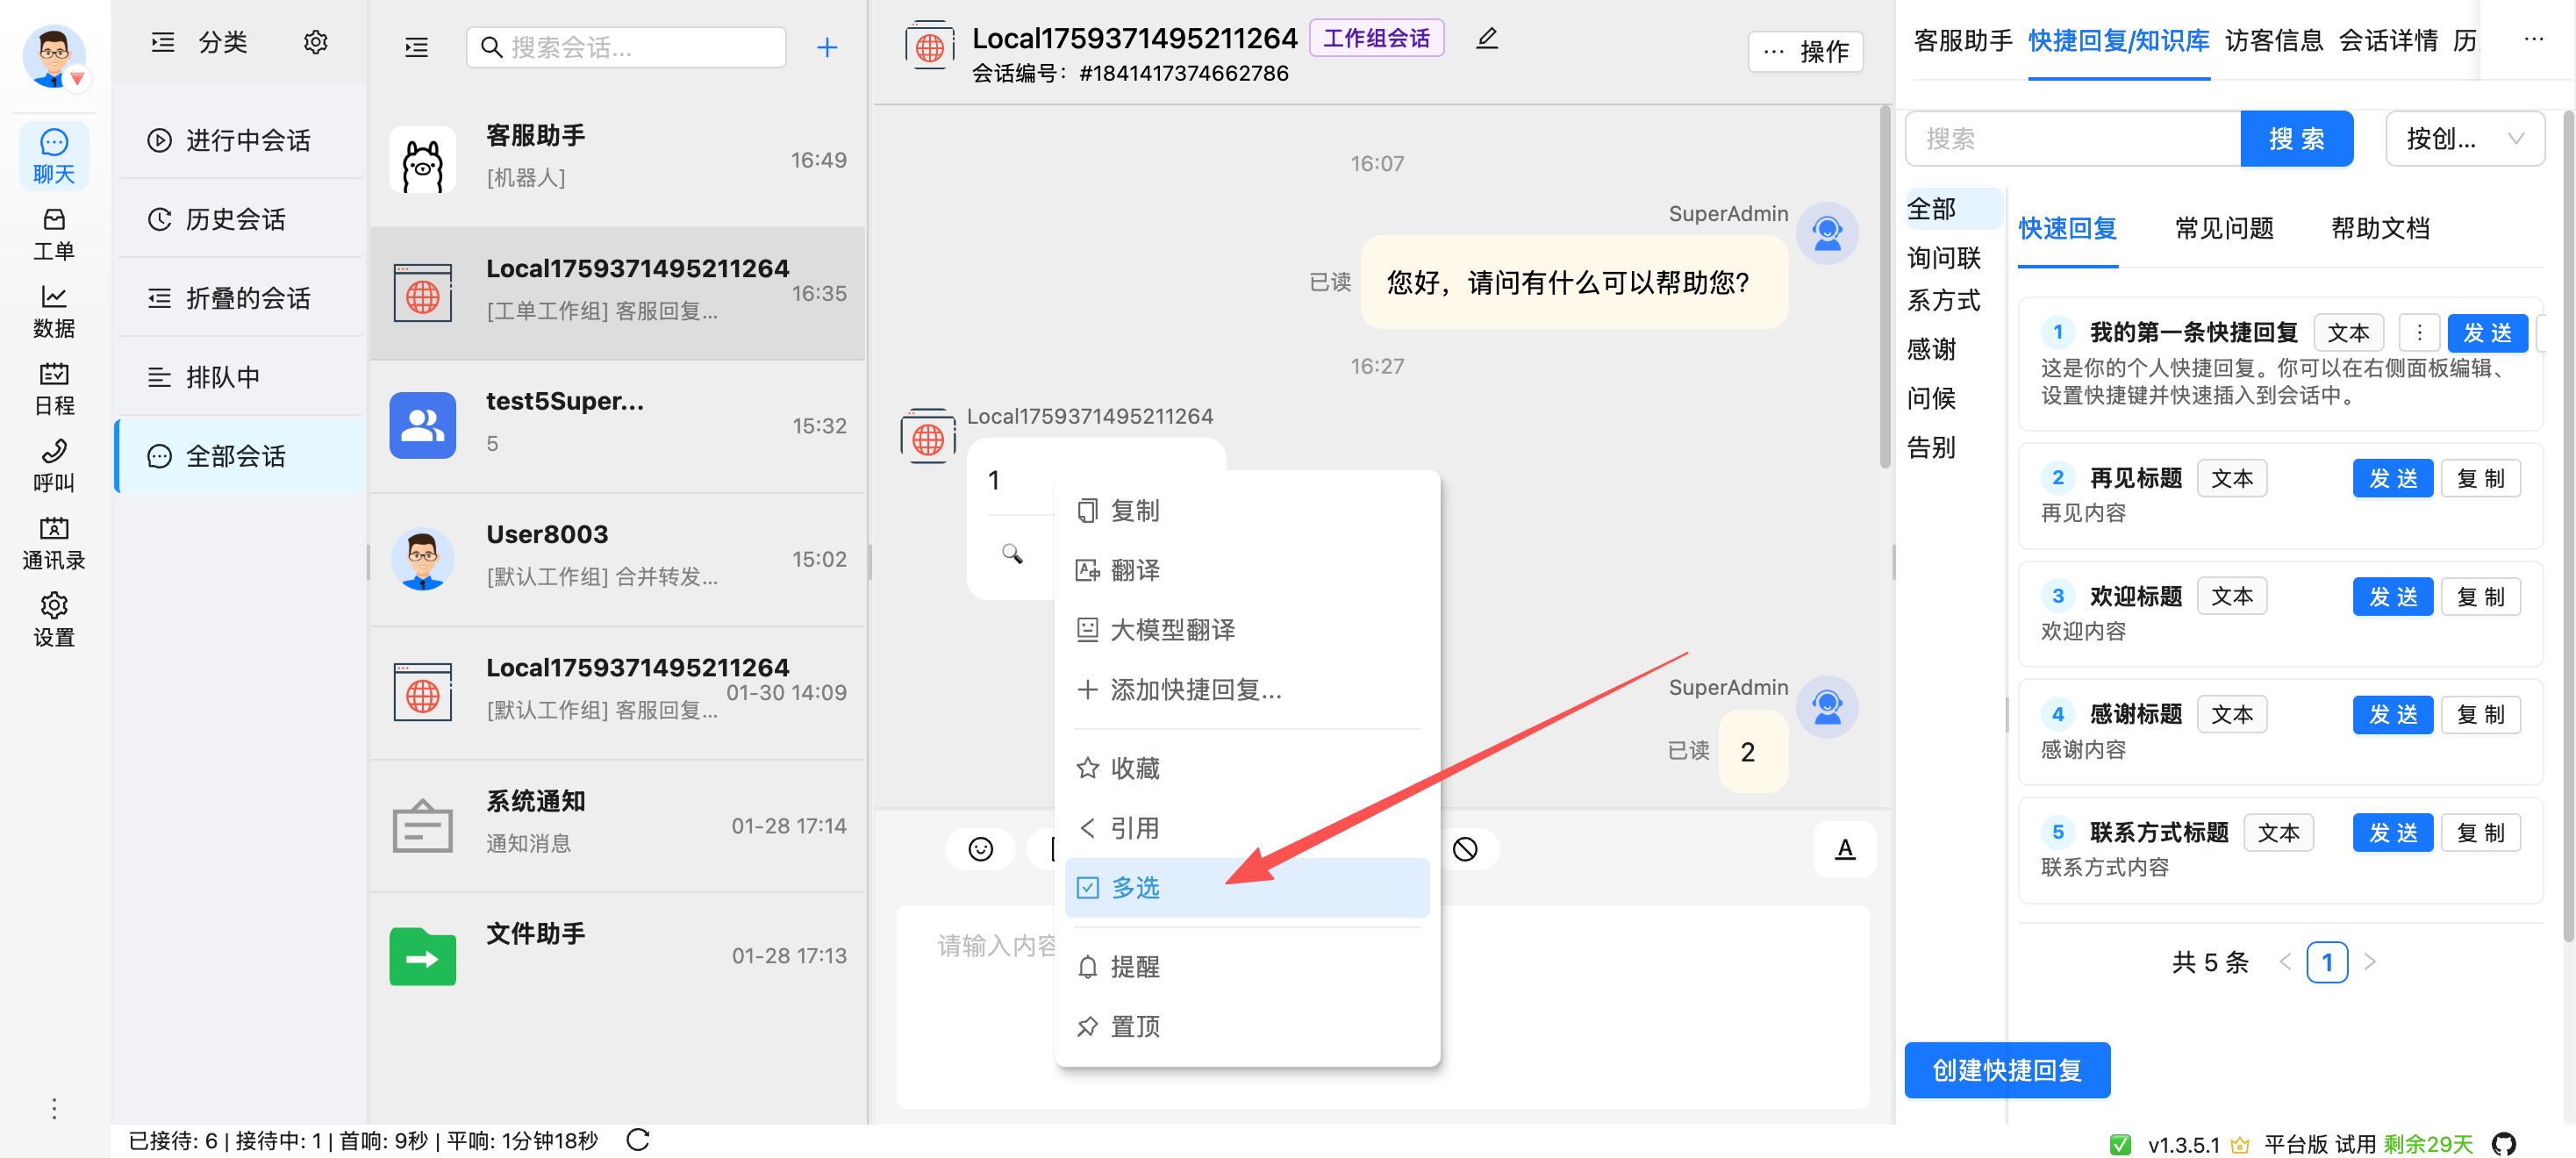
Task: Open the 呼叫 call section icon
Action: pos(53,465)
